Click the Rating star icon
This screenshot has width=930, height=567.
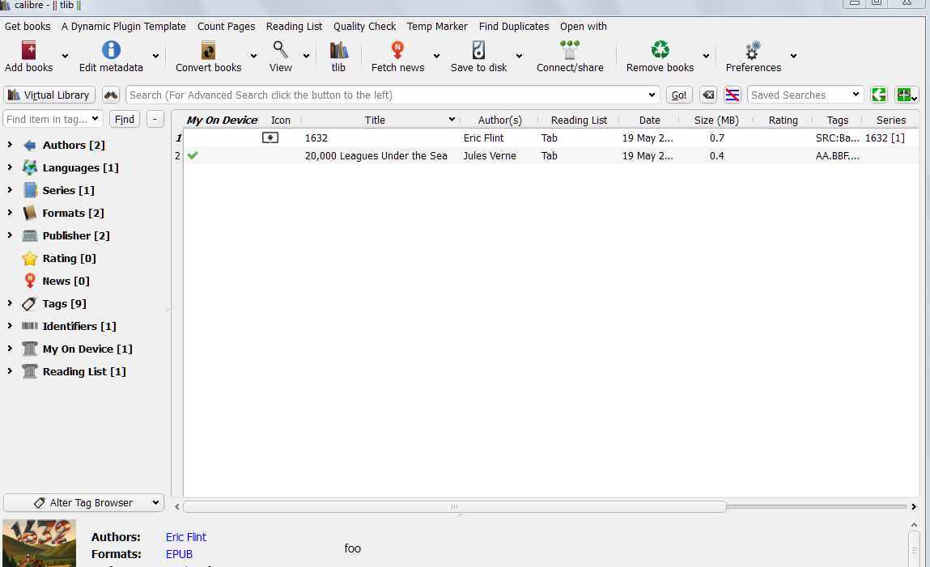[30, 258]
